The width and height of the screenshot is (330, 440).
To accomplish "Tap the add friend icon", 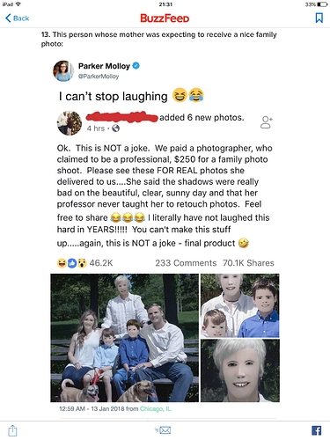I will pos(266,122).
